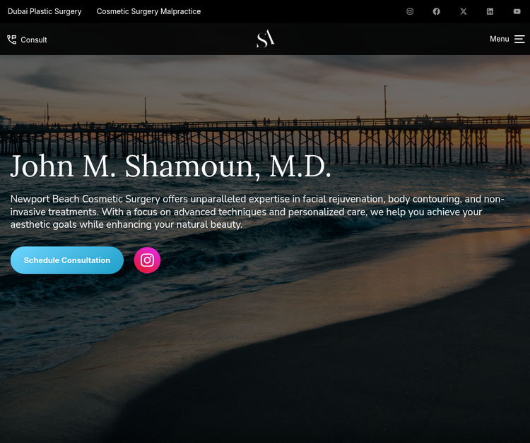Open the Instagram icon in top bar
Screen dimensions: 530x443
[410, 11]
